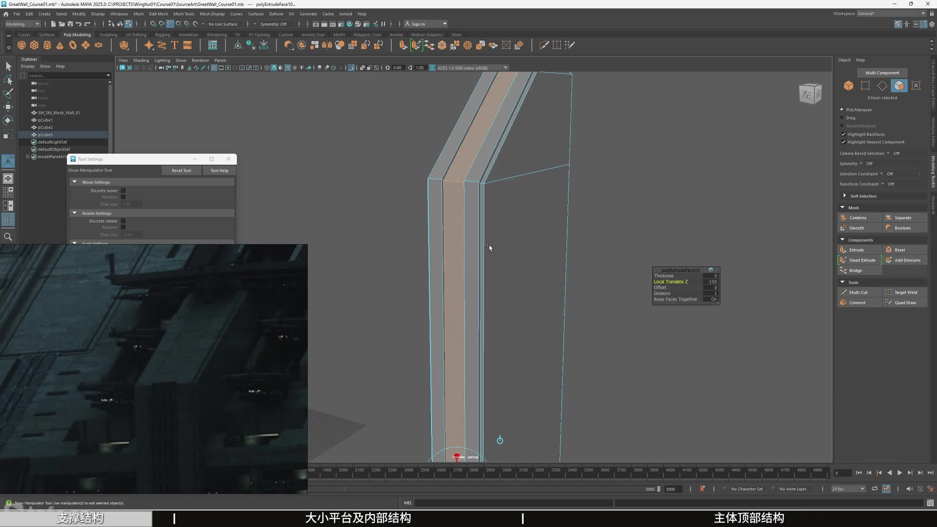The height and width of the screenshot is (527, 937).
Task: Select the Drag selection radio option
Action: pos(842,118)
